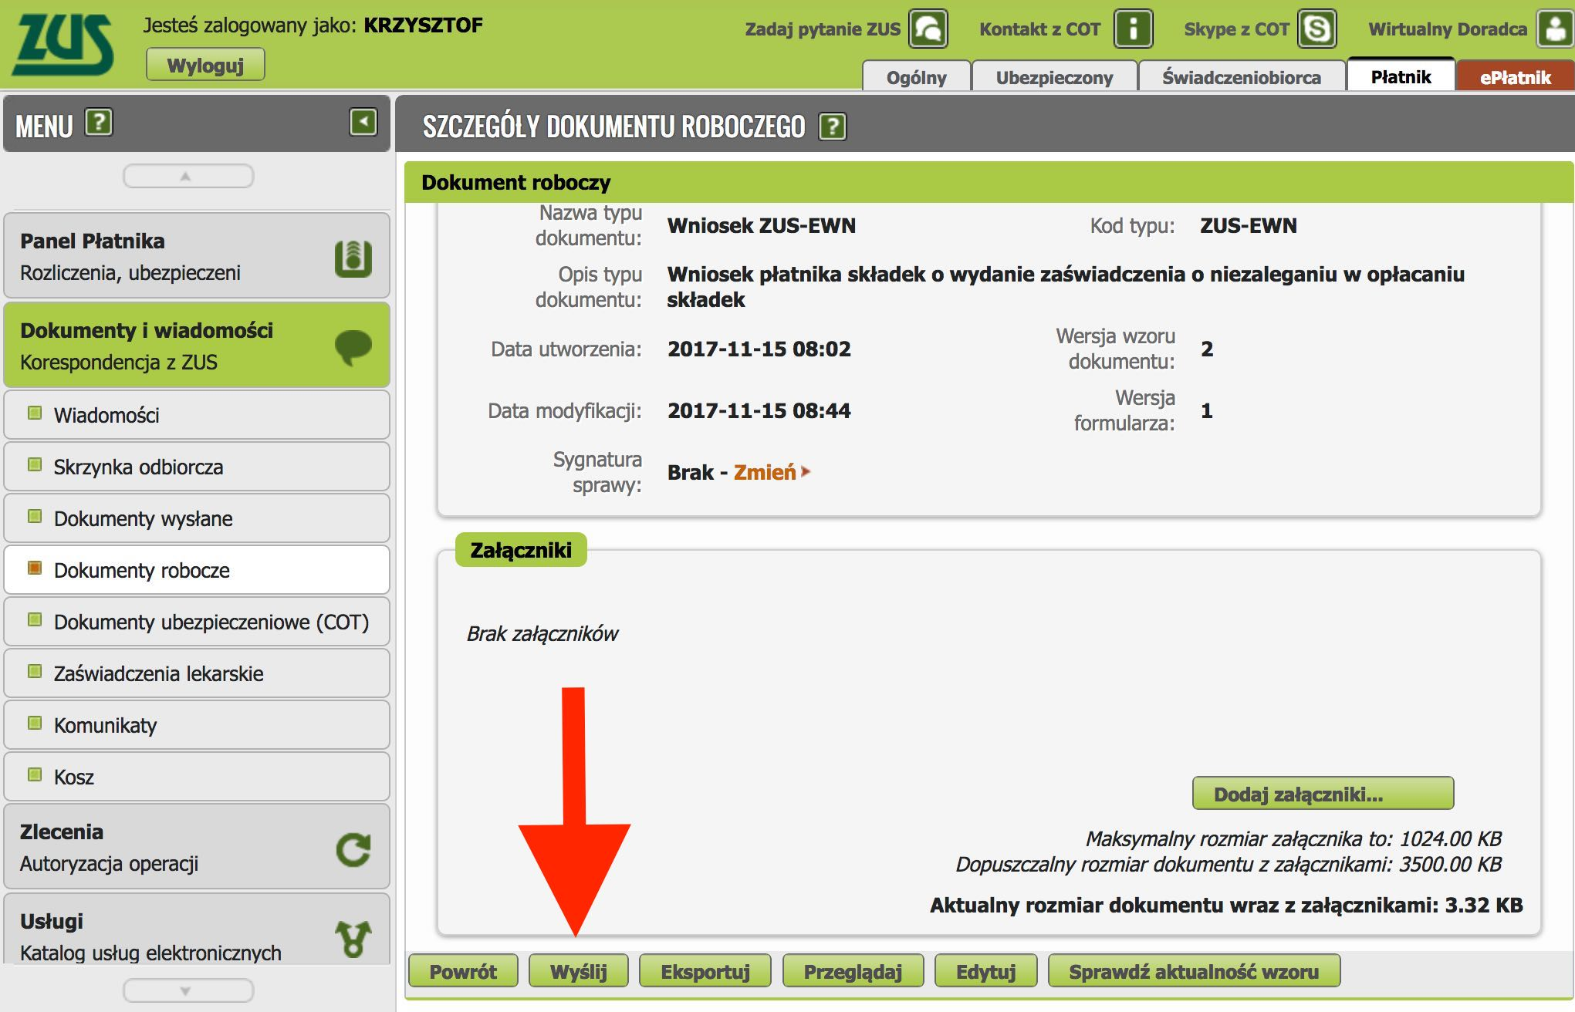Switch to the ePłatnik tab
1575x1012 pixels.
pyautogui.click(x=1514, y=77)
